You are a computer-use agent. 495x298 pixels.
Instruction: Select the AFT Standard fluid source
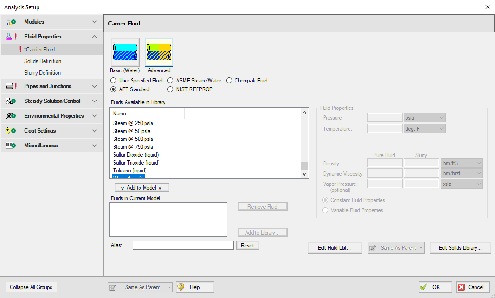tap(113, 88)
